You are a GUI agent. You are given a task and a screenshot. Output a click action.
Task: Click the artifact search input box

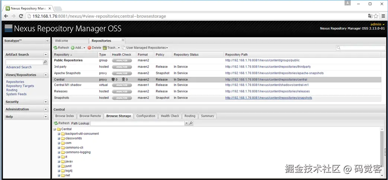[24, 62]
